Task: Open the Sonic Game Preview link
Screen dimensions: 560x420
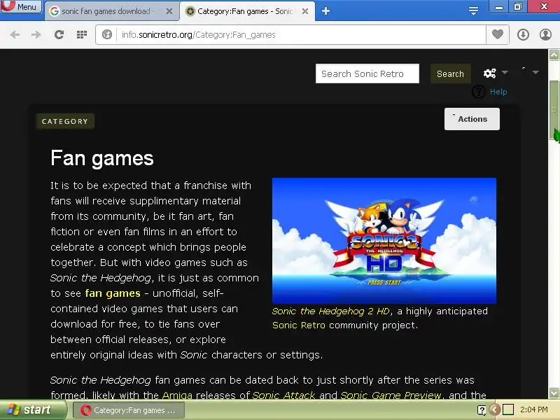Action: 391,395
